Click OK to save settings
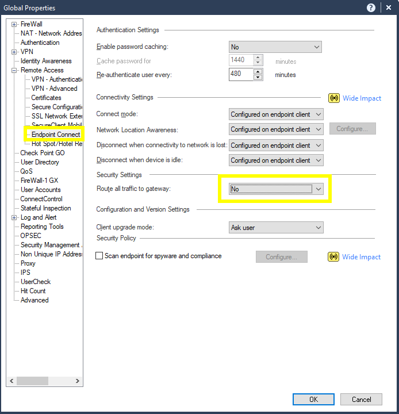 pos(313,399)
